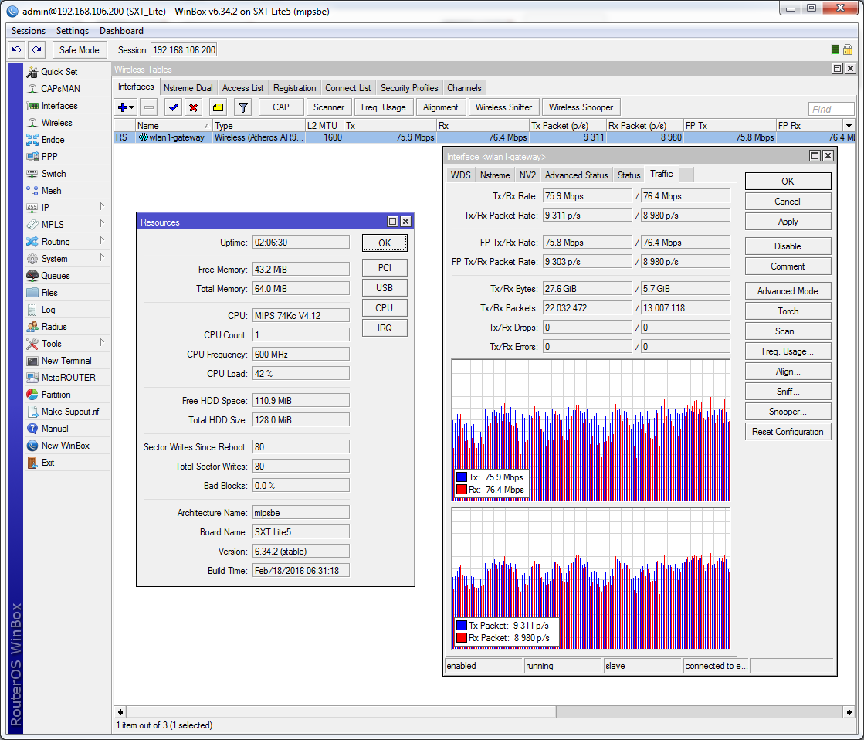864x740 pixels.
Task: Enable interface with blue checkmark button
Action: click(x=173, y=107)
